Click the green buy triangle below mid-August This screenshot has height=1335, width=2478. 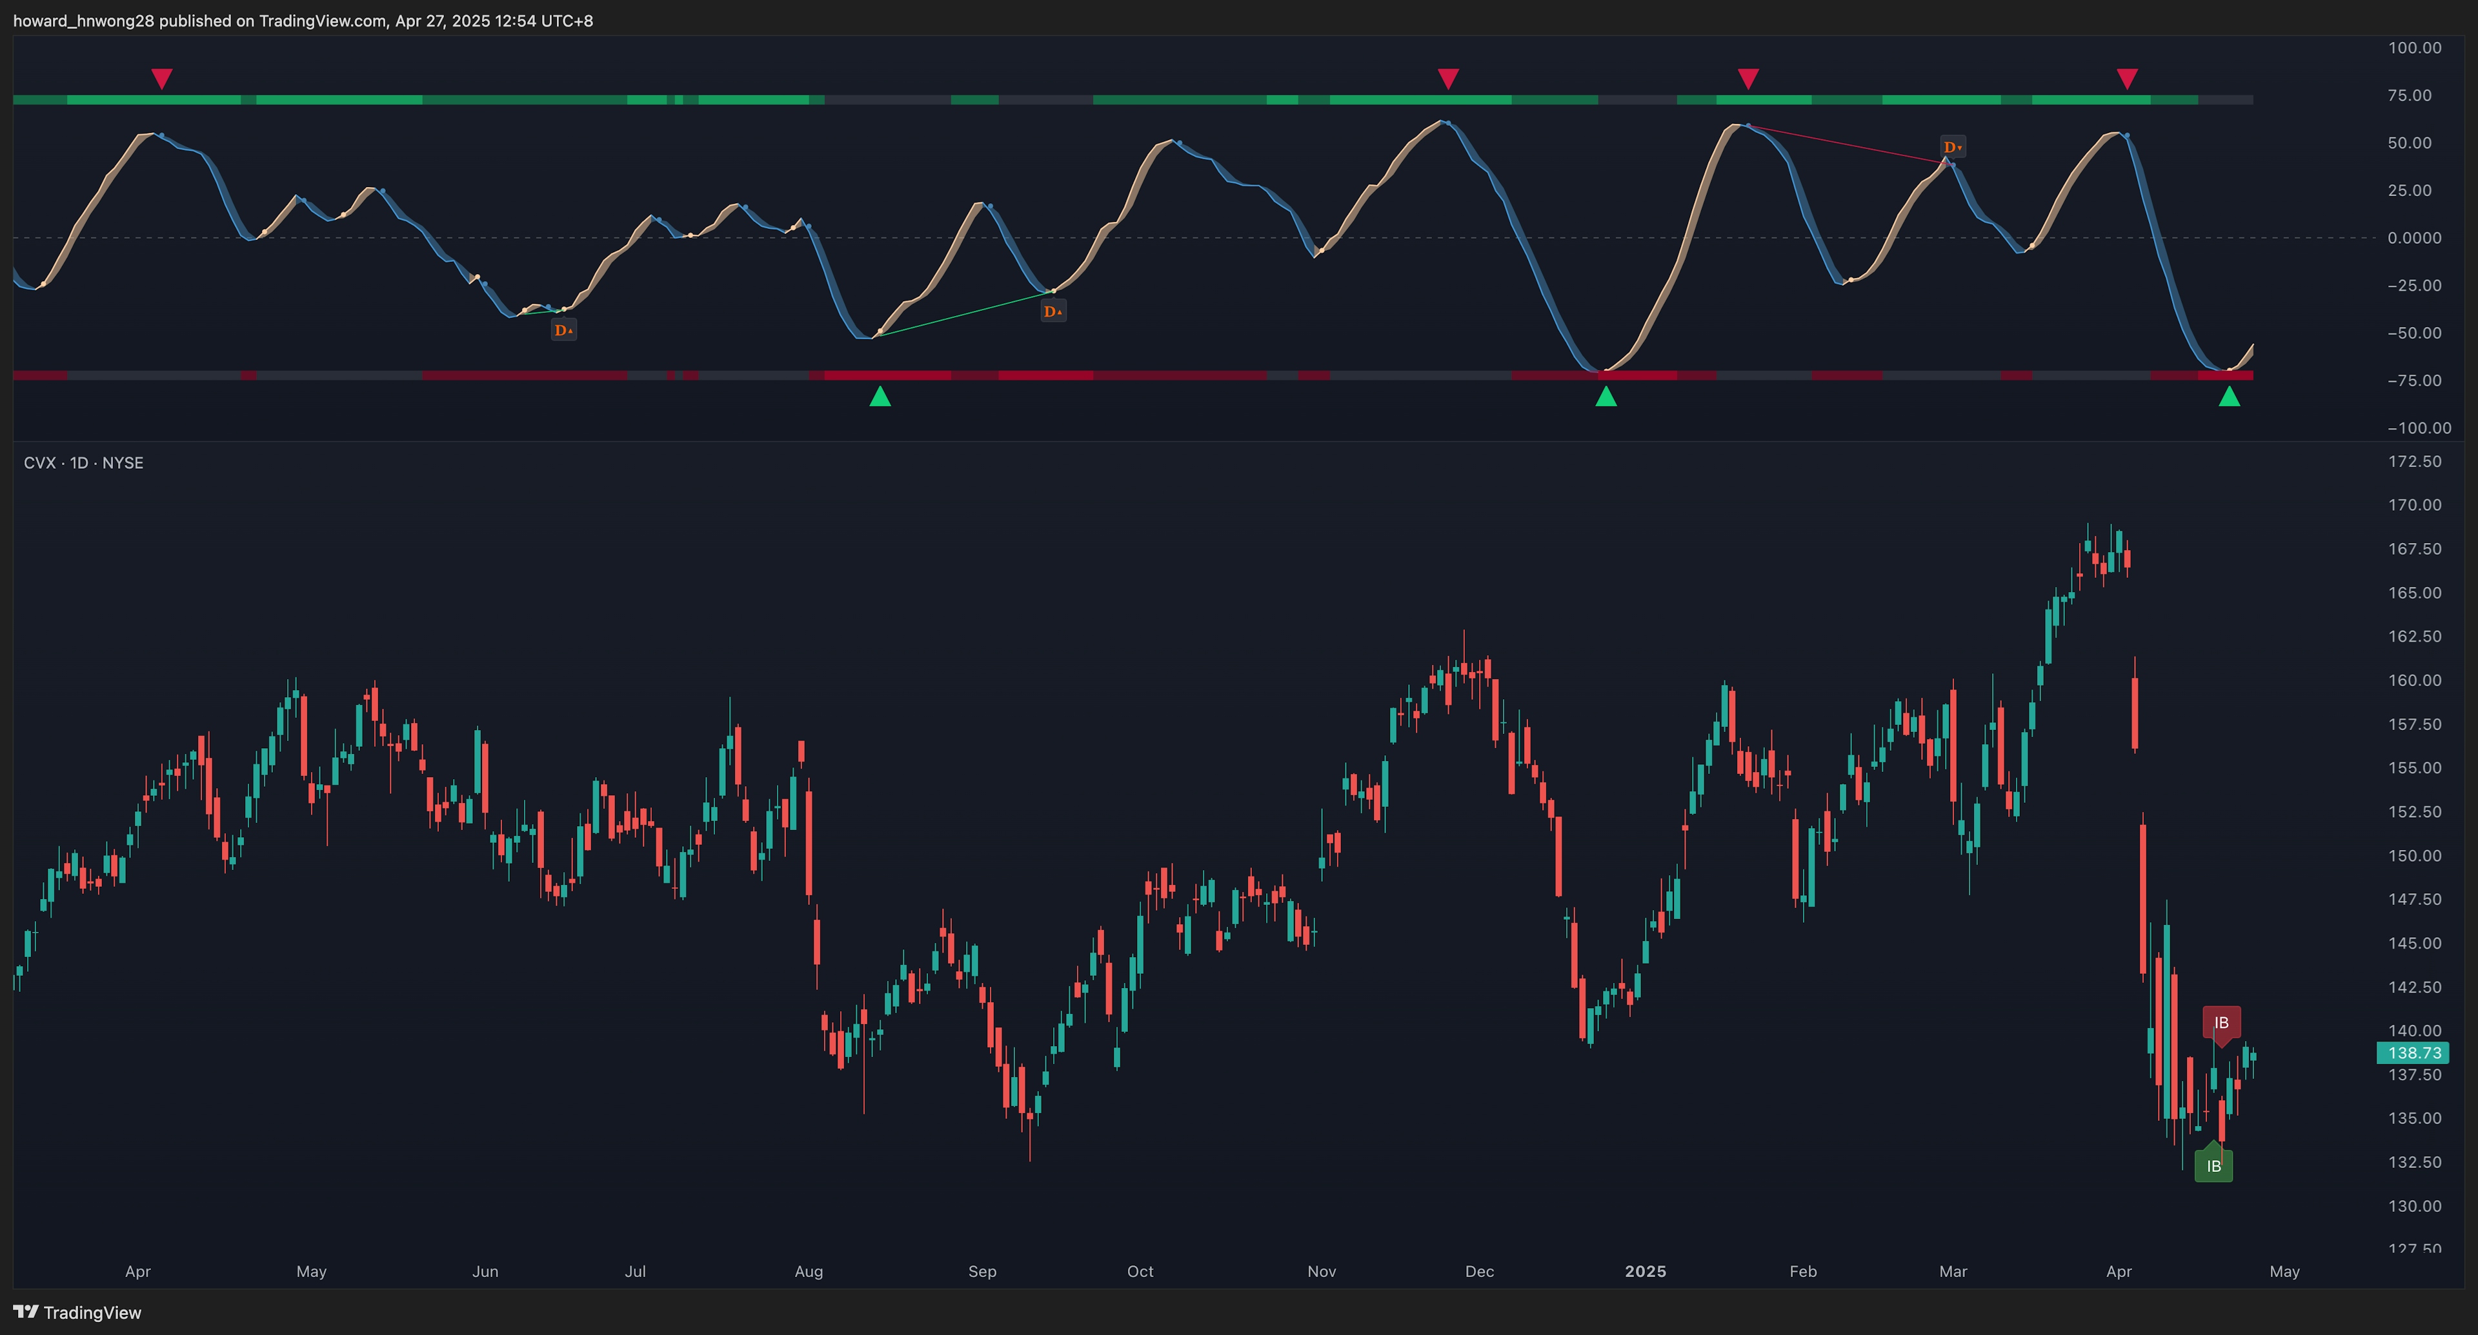coord(880,396)
